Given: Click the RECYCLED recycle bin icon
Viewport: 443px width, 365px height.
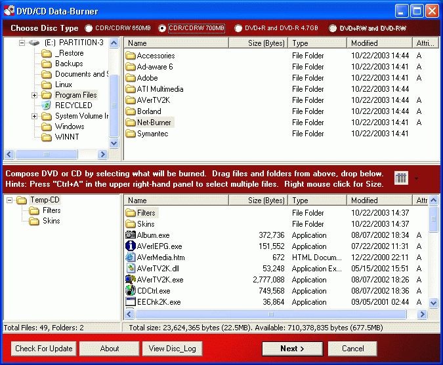Looking at the screenshot, I should (46, 106).
